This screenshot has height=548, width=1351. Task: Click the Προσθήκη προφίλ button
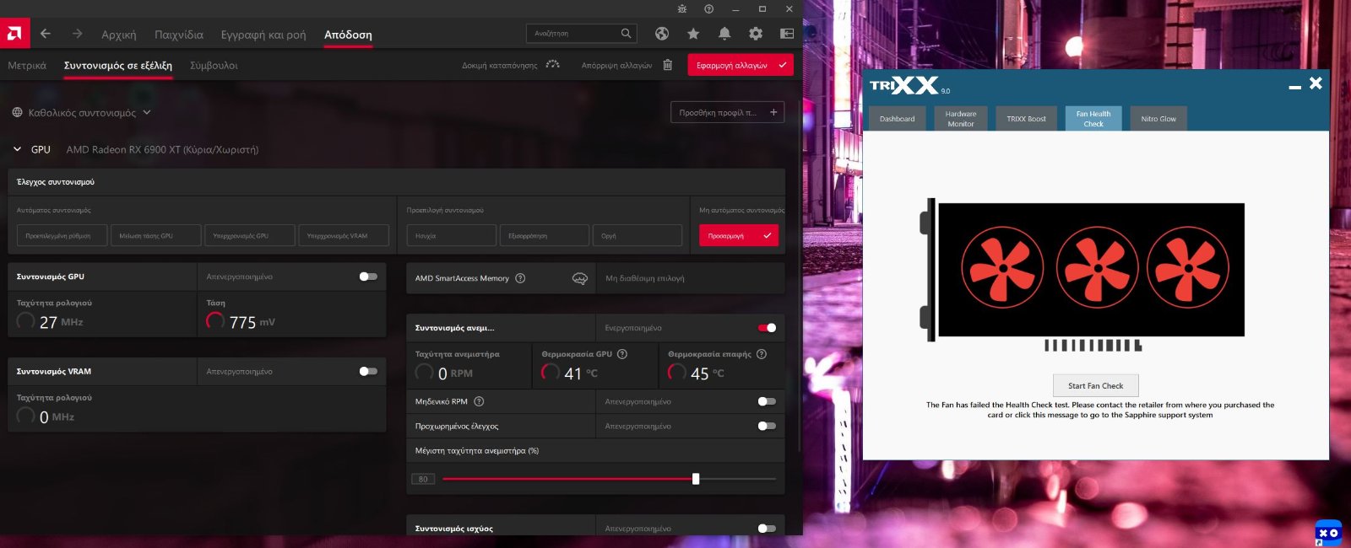[x=727, y=112]
